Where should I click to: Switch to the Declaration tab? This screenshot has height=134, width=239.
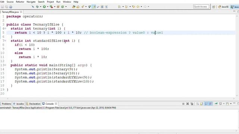click(33, 104)
